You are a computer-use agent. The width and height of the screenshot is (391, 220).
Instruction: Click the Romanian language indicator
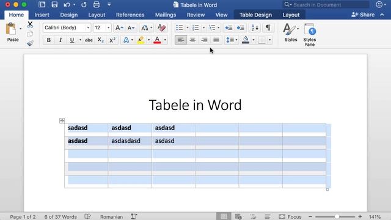click(x=111, y=217)
